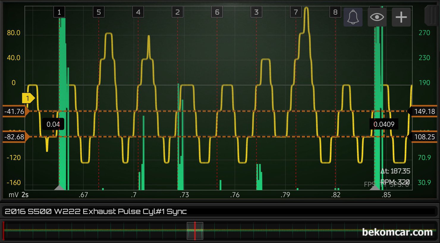Select the right 108.25 cursor handle

[x=424, y=137]
